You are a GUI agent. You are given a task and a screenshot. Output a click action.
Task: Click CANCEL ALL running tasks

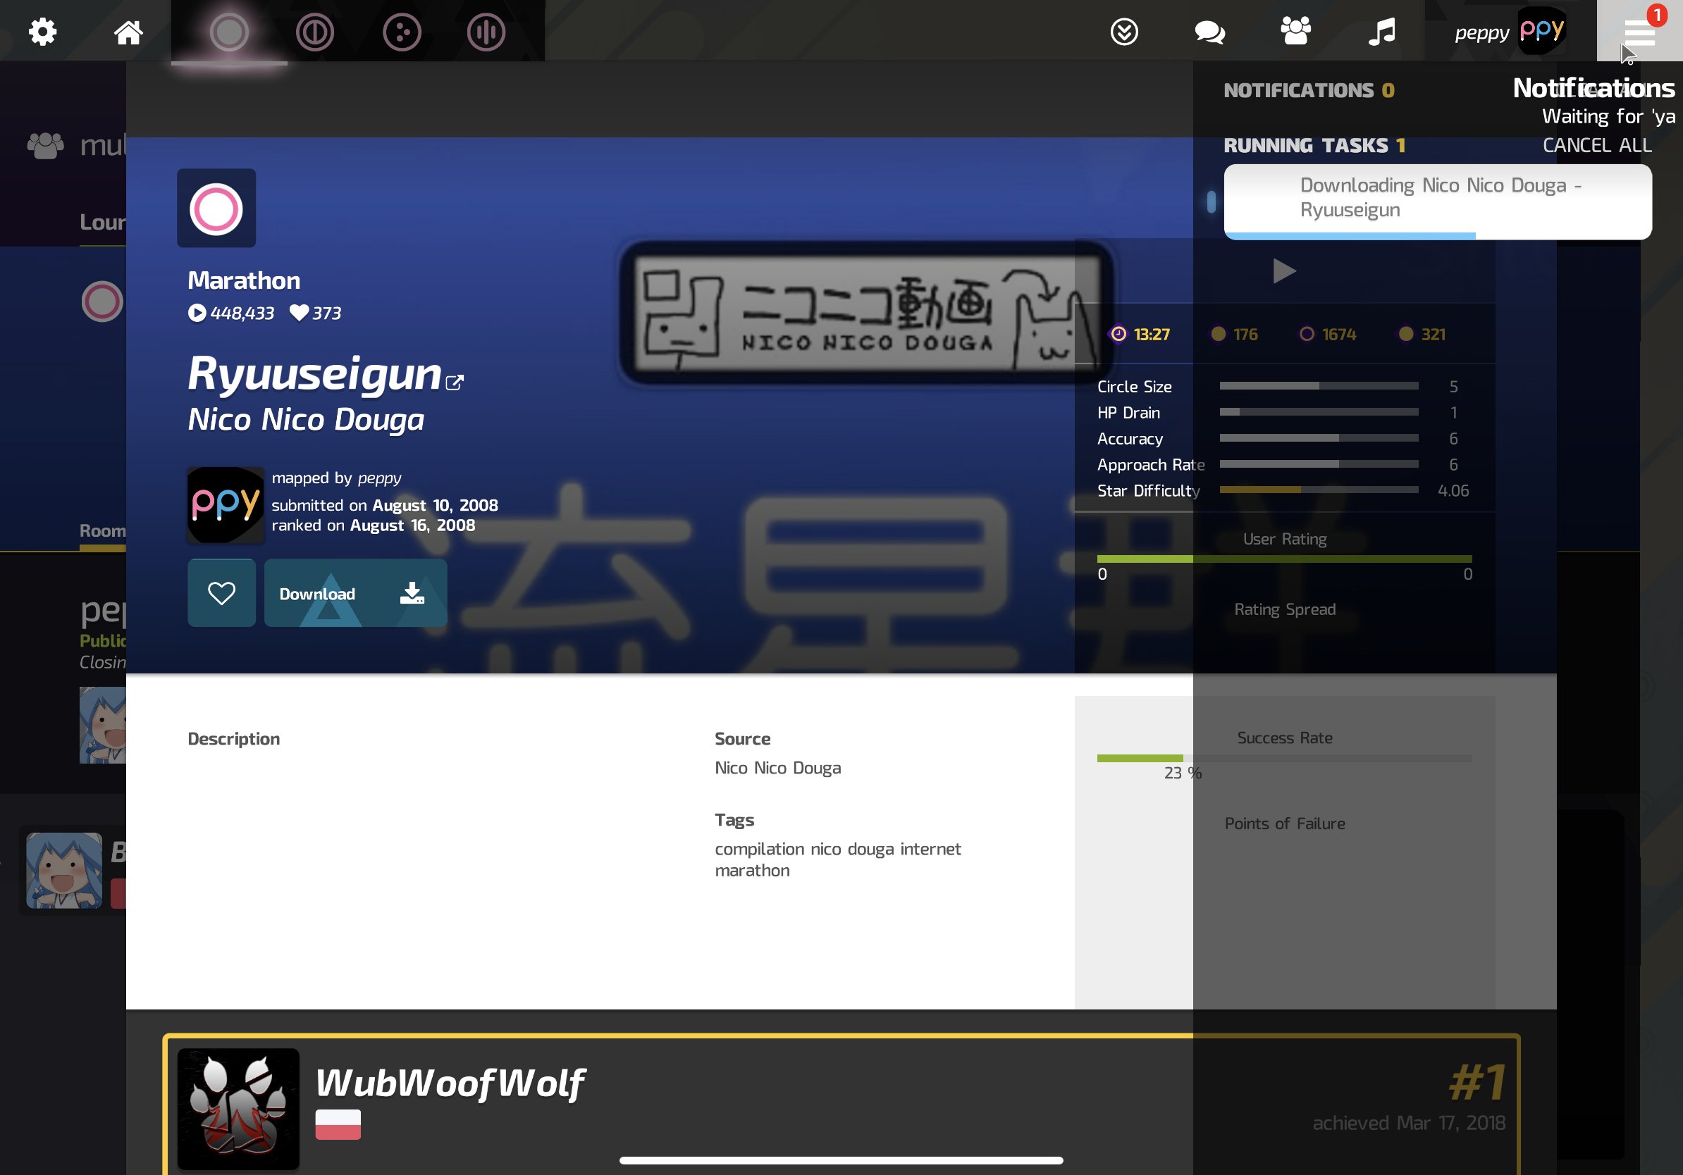tap(1596, 145)
